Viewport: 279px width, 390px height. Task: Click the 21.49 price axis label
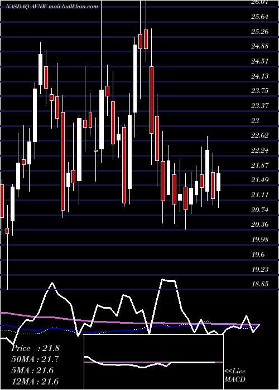point(260,180)
